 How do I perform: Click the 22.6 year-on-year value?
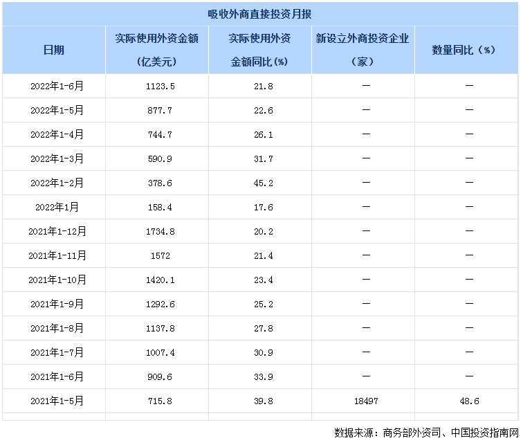tap(260, 110)
